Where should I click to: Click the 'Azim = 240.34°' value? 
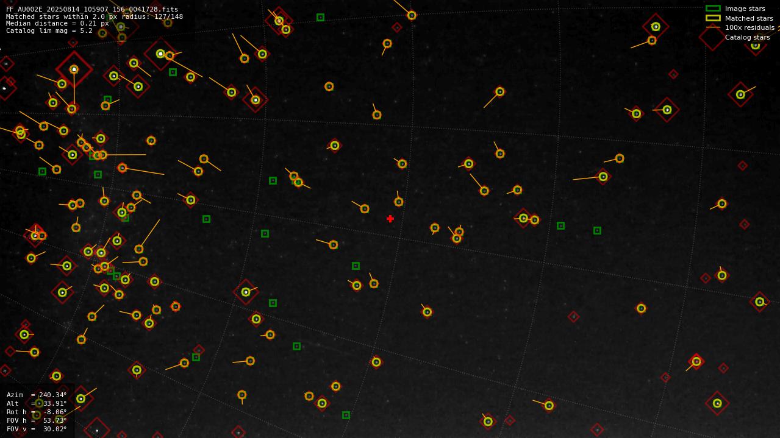click(x=37, y=395)
